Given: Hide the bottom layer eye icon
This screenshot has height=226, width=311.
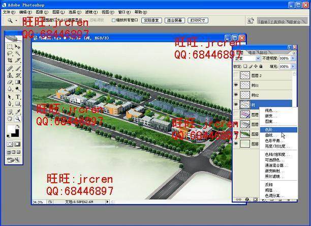Looking at the screenshot, I should point(236,144).
